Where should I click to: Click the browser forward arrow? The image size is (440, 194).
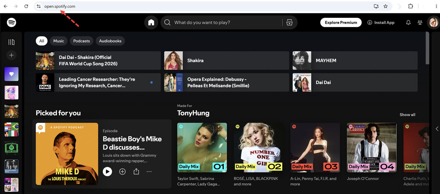(16, 6)
